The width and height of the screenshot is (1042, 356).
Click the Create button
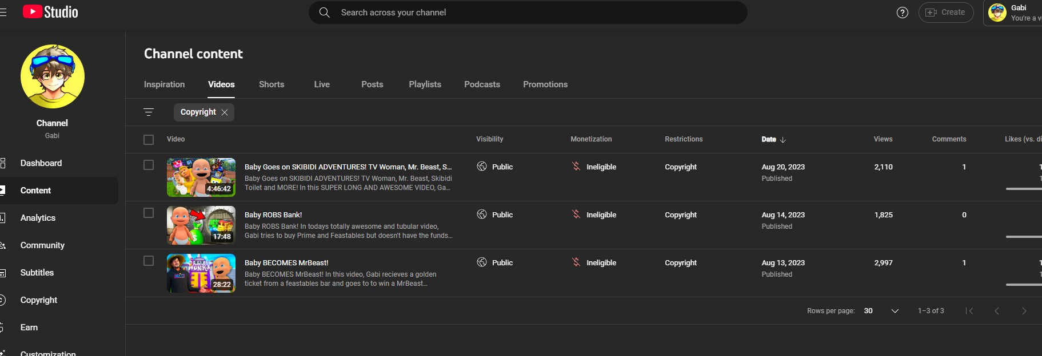pos(946,13)
